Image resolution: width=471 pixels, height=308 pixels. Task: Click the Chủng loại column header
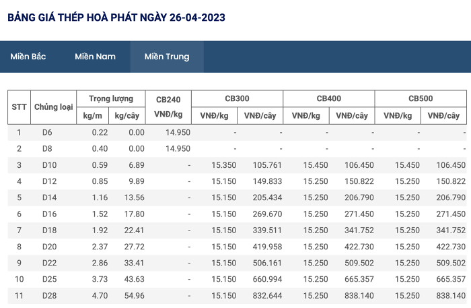53,107
